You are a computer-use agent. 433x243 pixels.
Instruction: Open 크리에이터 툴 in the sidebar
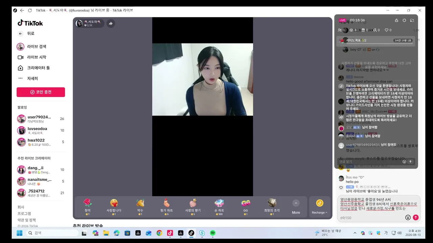(33, 68)
